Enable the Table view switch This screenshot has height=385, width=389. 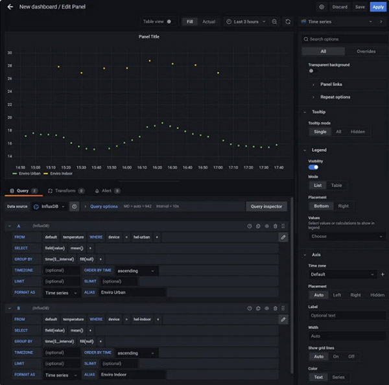click(x=169, y=21)
